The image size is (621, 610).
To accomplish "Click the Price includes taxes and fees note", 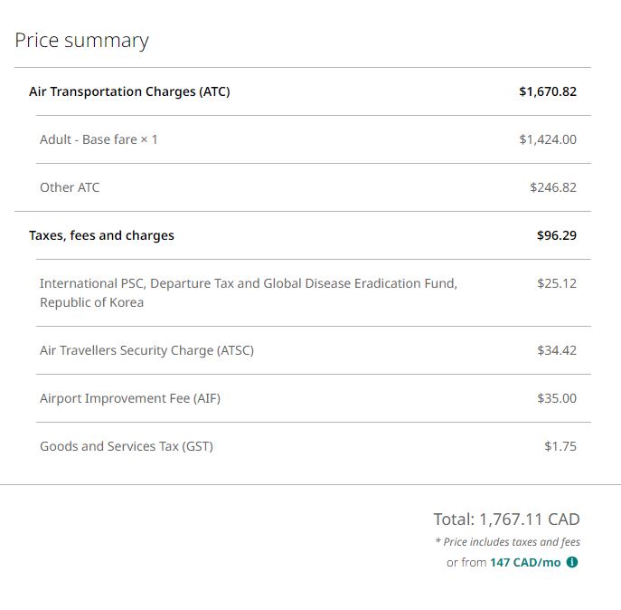I will click(507, 542).
